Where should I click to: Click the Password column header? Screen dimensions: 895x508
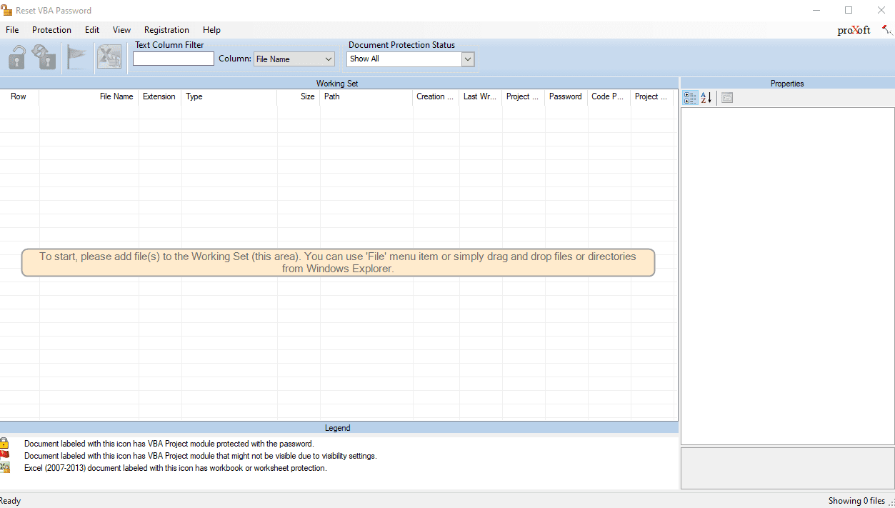tap(566, 96)
